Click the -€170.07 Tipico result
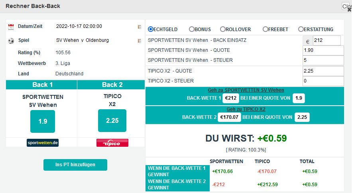This screenshot has width=352, height=193. [267, 171]
